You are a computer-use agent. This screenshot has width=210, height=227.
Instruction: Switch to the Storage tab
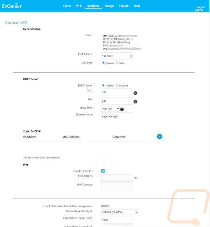coord(109,6)
